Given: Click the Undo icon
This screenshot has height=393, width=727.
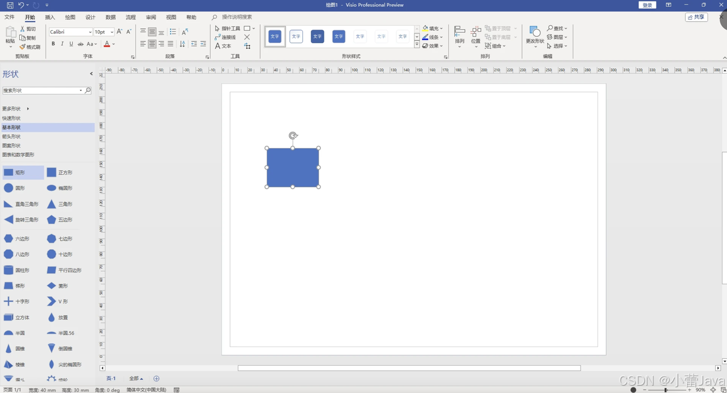Looking at the screenshot, I should tap(21, 5).
